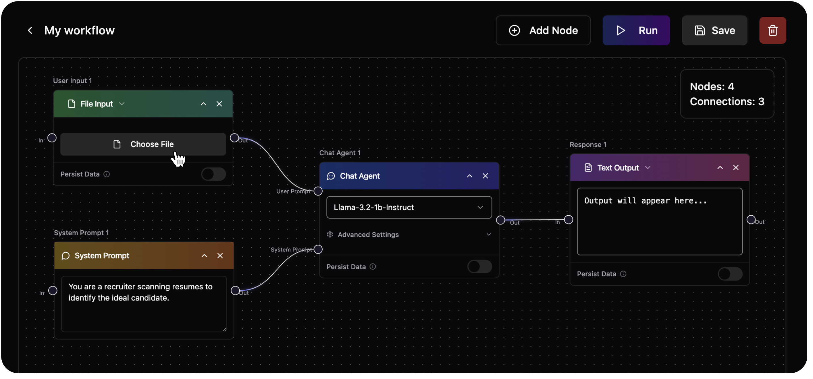
Task: Enable Persist Data on the File Input node
Action: (213, 174)
